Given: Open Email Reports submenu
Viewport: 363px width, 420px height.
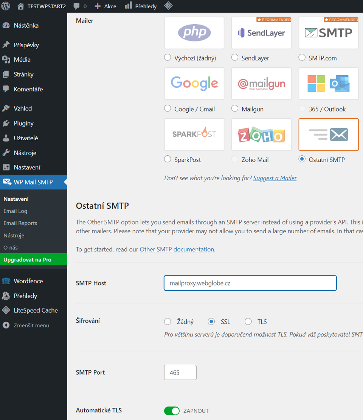Looking at the screenshot, I should point(20,223).
